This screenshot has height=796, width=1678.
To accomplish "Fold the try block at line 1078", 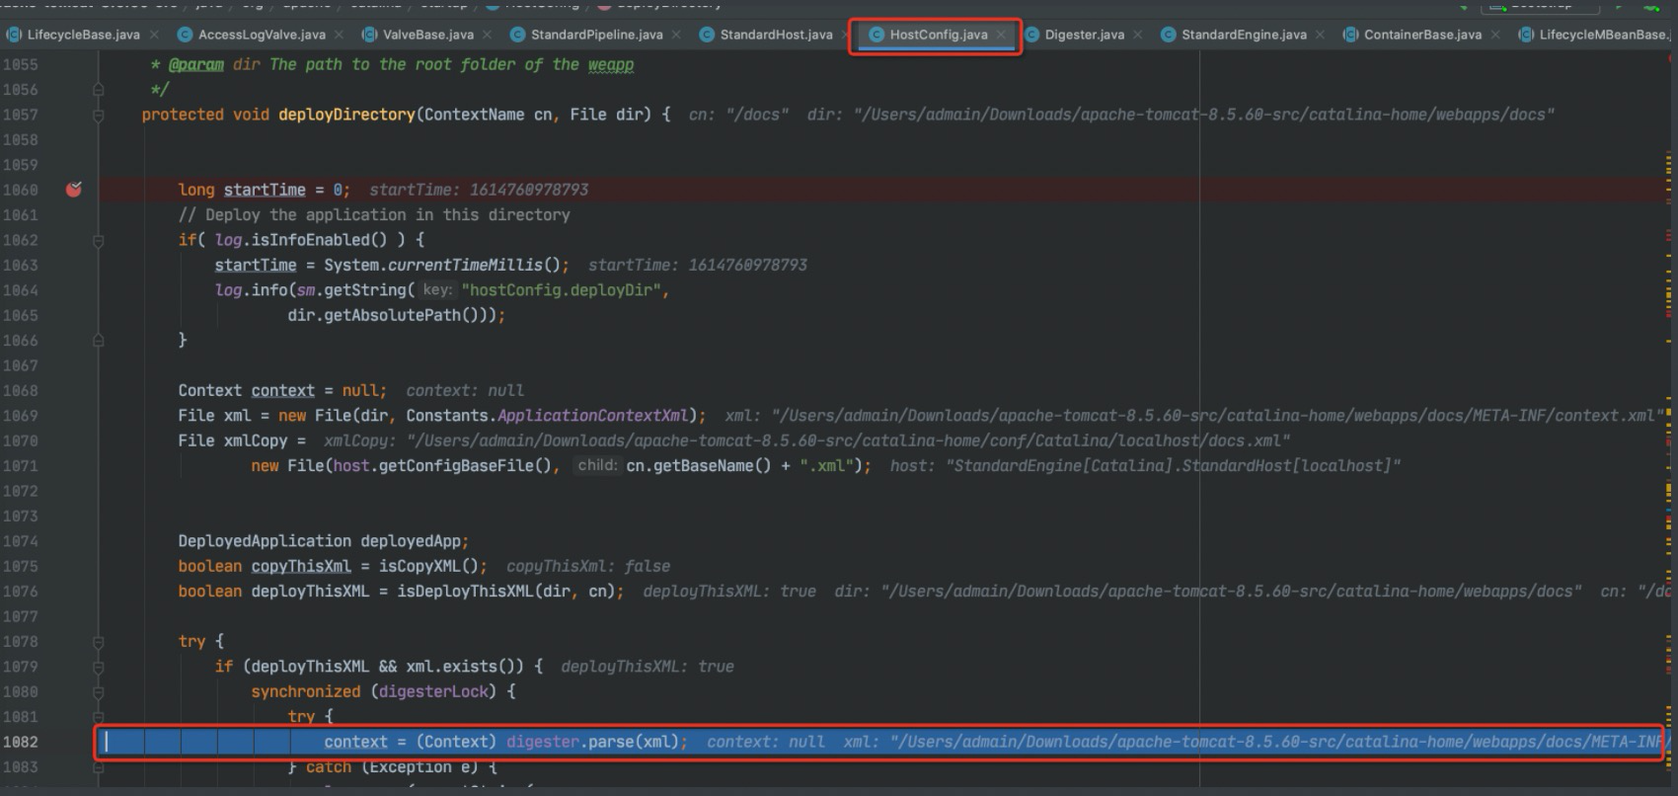I will coord(99,641).
